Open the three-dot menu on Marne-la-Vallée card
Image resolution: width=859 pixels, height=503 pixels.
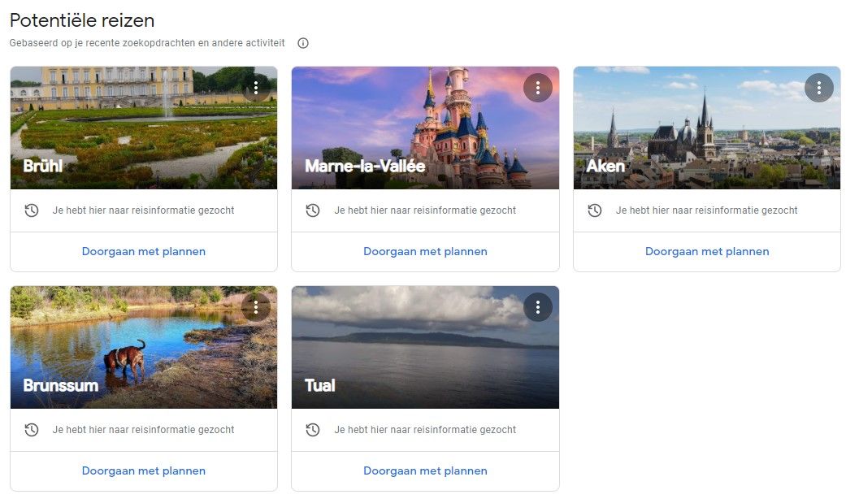tap(538, 88)
